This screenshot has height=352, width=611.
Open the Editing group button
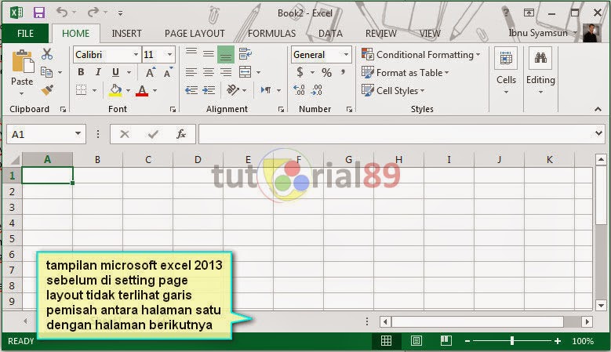pyautogui.click(x=540, y=71)
